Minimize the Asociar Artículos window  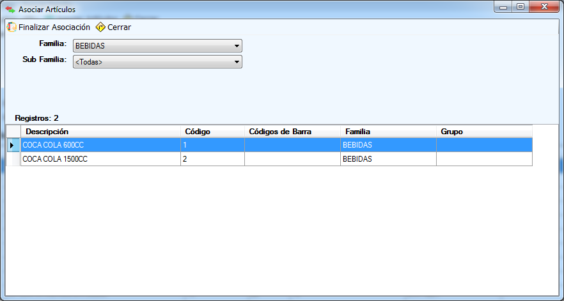pos(503,7)
